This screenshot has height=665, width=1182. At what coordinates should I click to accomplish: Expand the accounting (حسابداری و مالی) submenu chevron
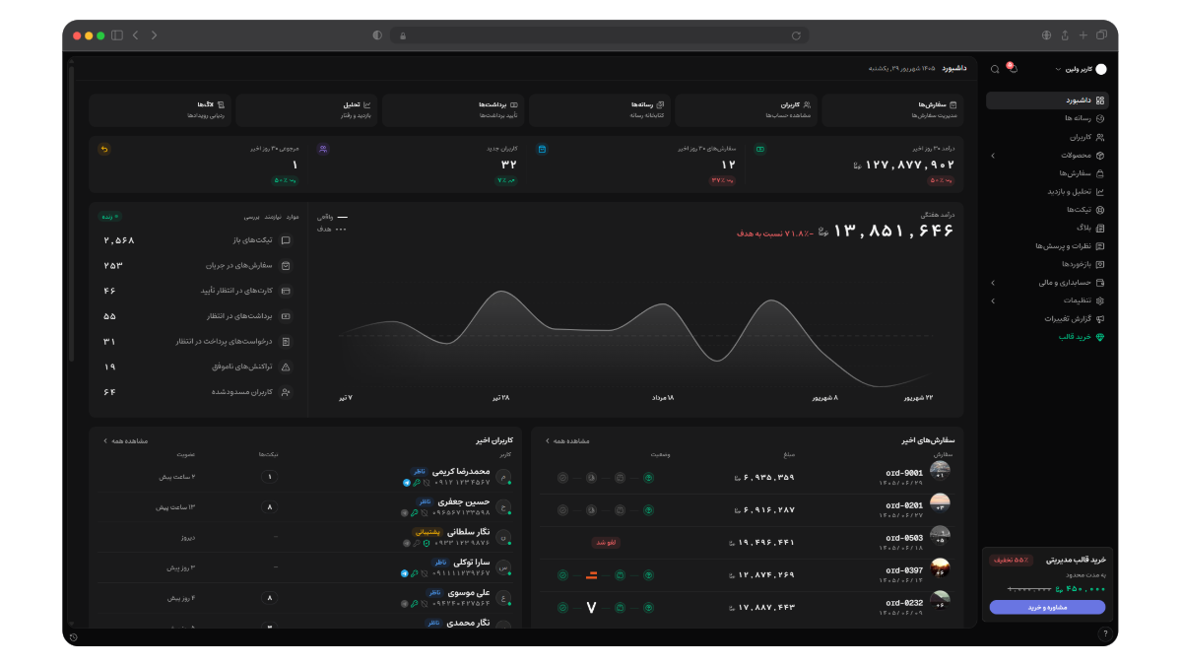[x=993, y=283]
